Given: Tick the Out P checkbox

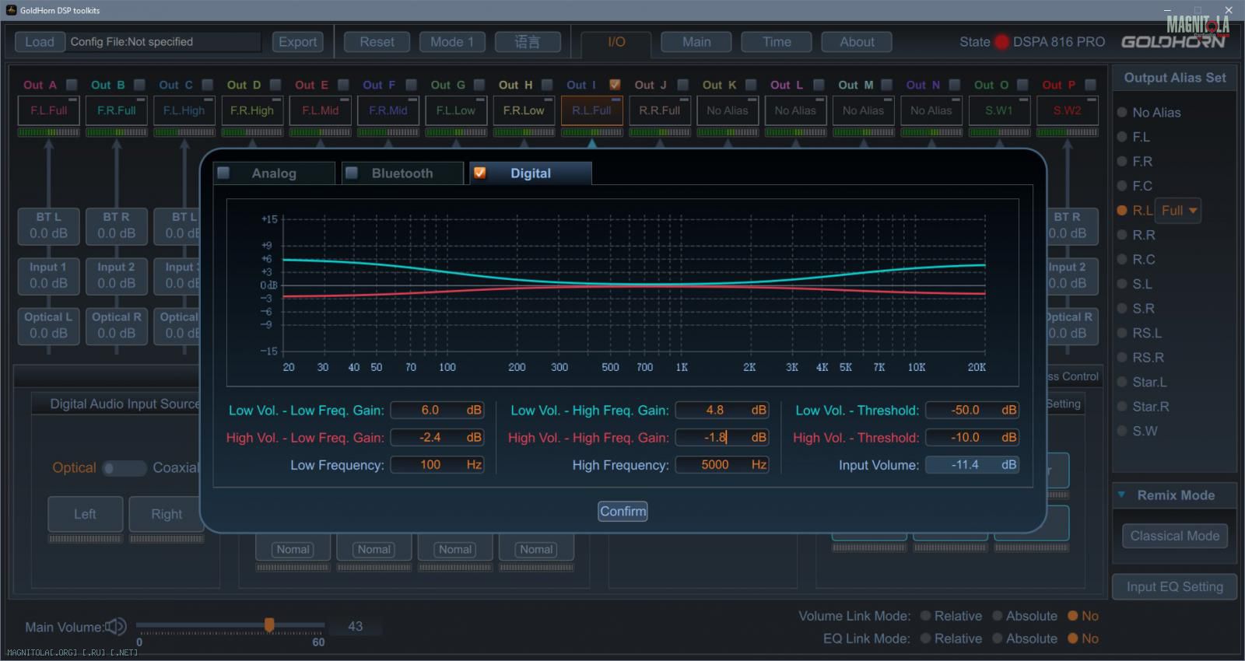Looking at the screenshot, I should 1090,85.
